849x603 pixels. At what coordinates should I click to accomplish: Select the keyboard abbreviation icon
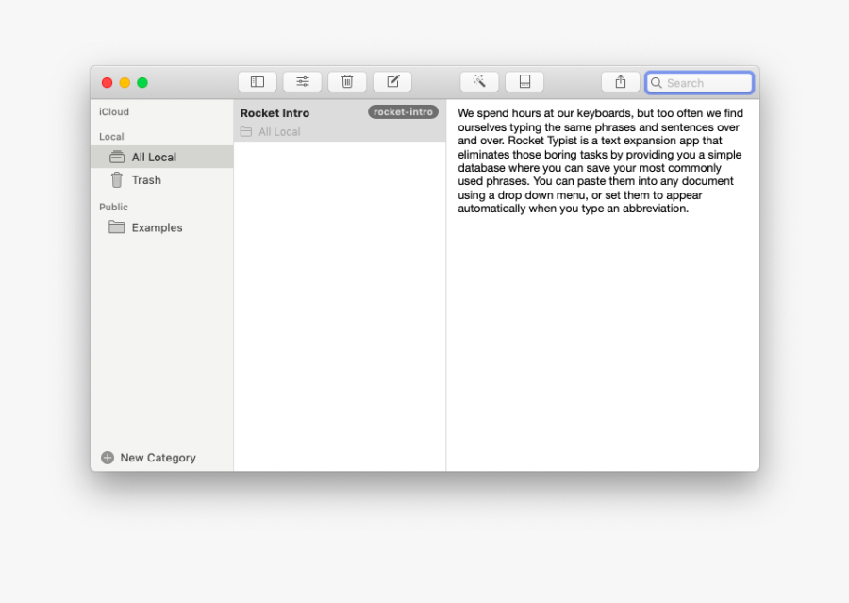tap(524, 81)
